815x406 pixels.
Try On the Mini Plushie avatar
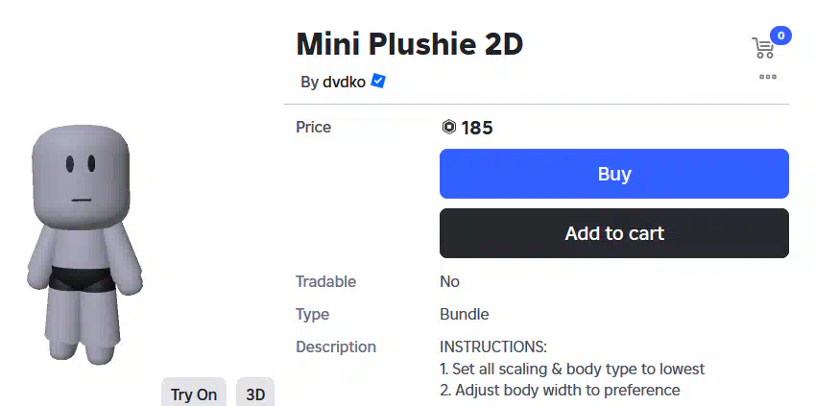click(194, 394)
